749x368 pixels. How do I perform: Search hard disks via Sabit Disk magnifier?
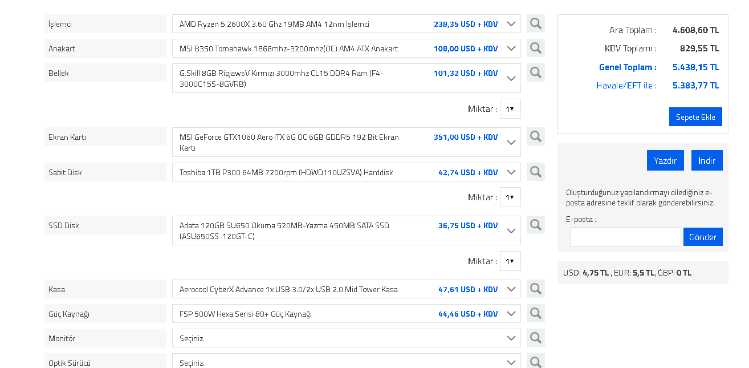(536, 172)
